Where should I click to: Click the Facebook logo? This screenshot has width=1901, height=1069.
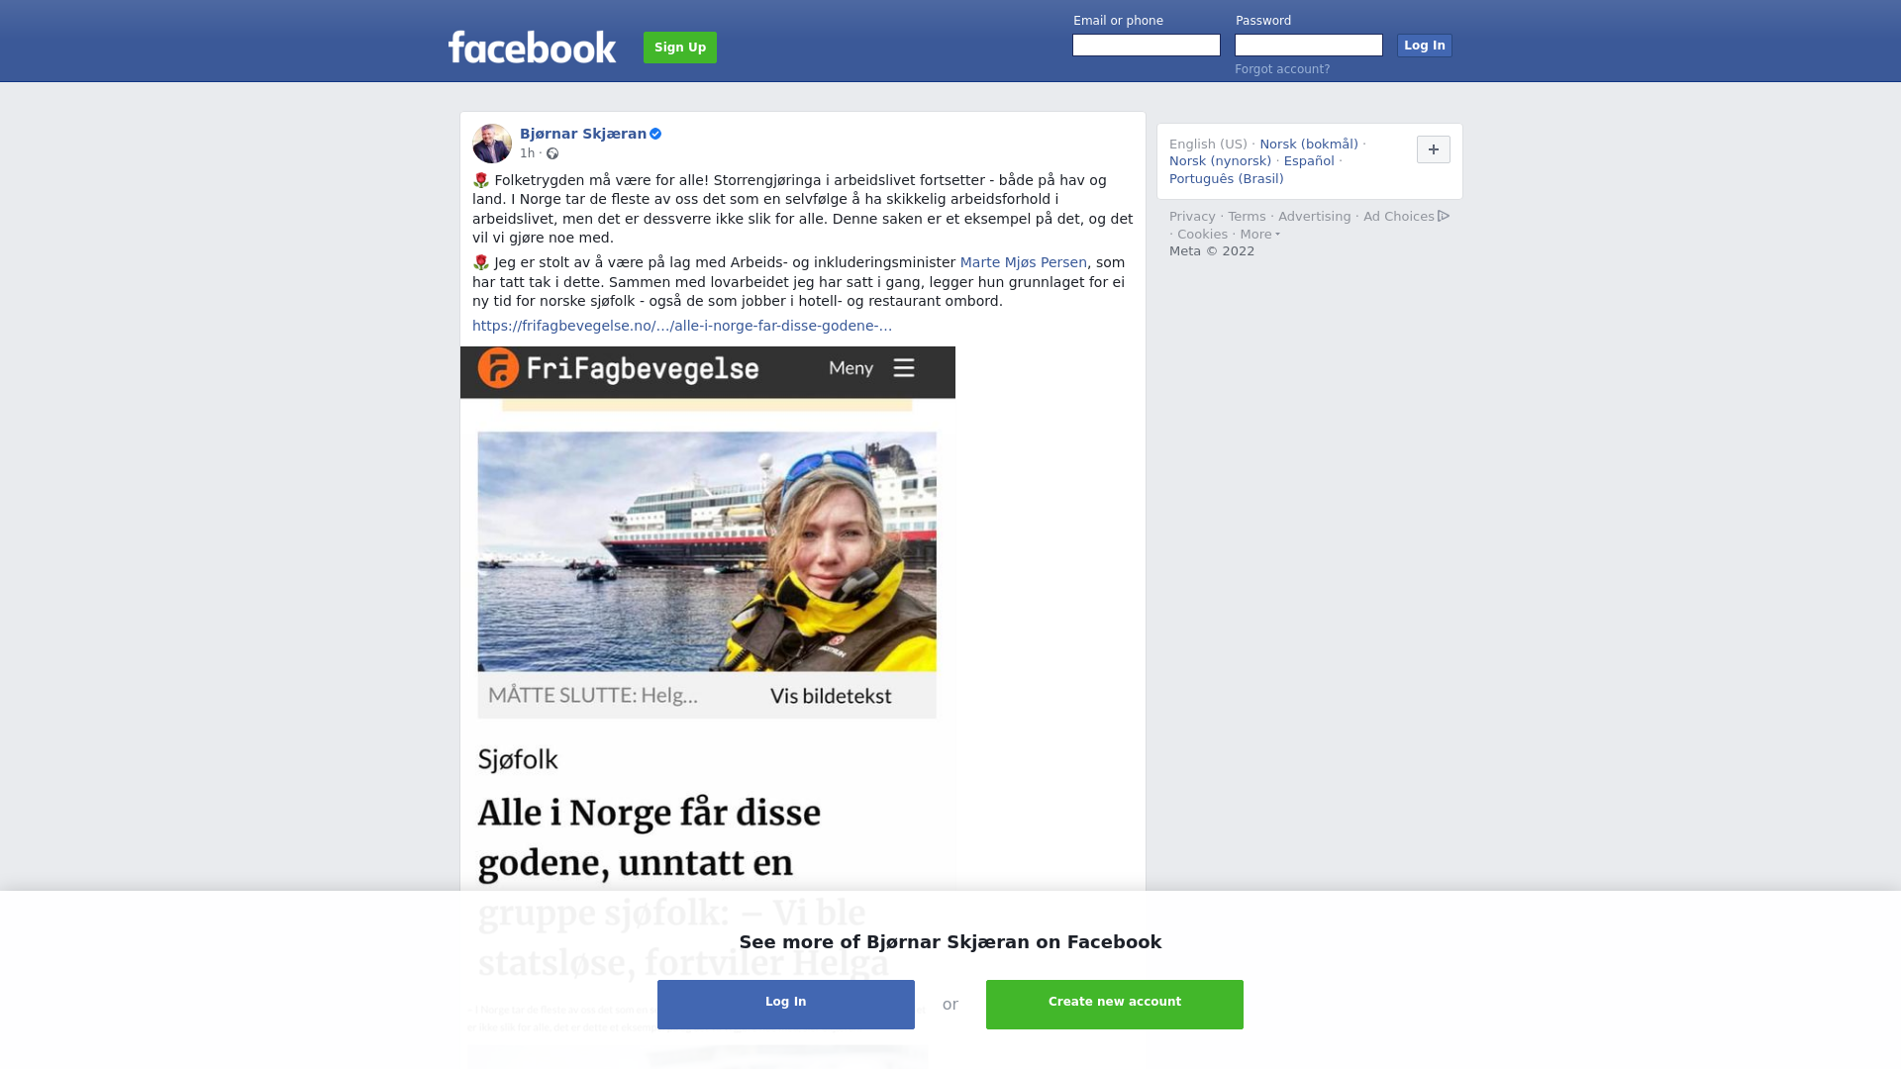point(532,47)
